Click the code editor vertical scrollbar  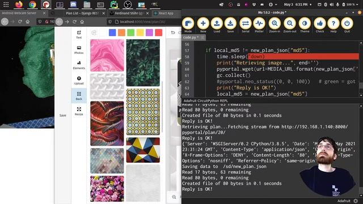tap(361, 69)
